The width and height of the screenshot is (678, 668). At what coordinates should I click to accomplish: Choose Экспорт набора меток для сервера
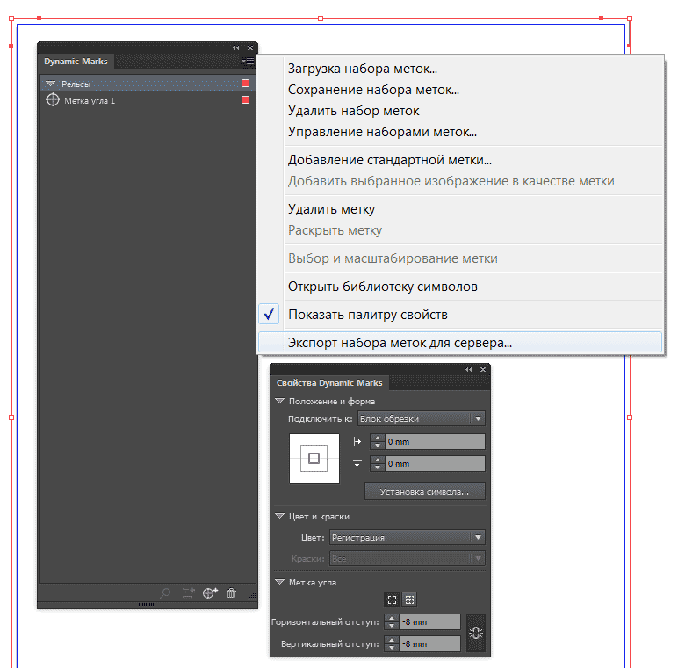coord(459,343)
